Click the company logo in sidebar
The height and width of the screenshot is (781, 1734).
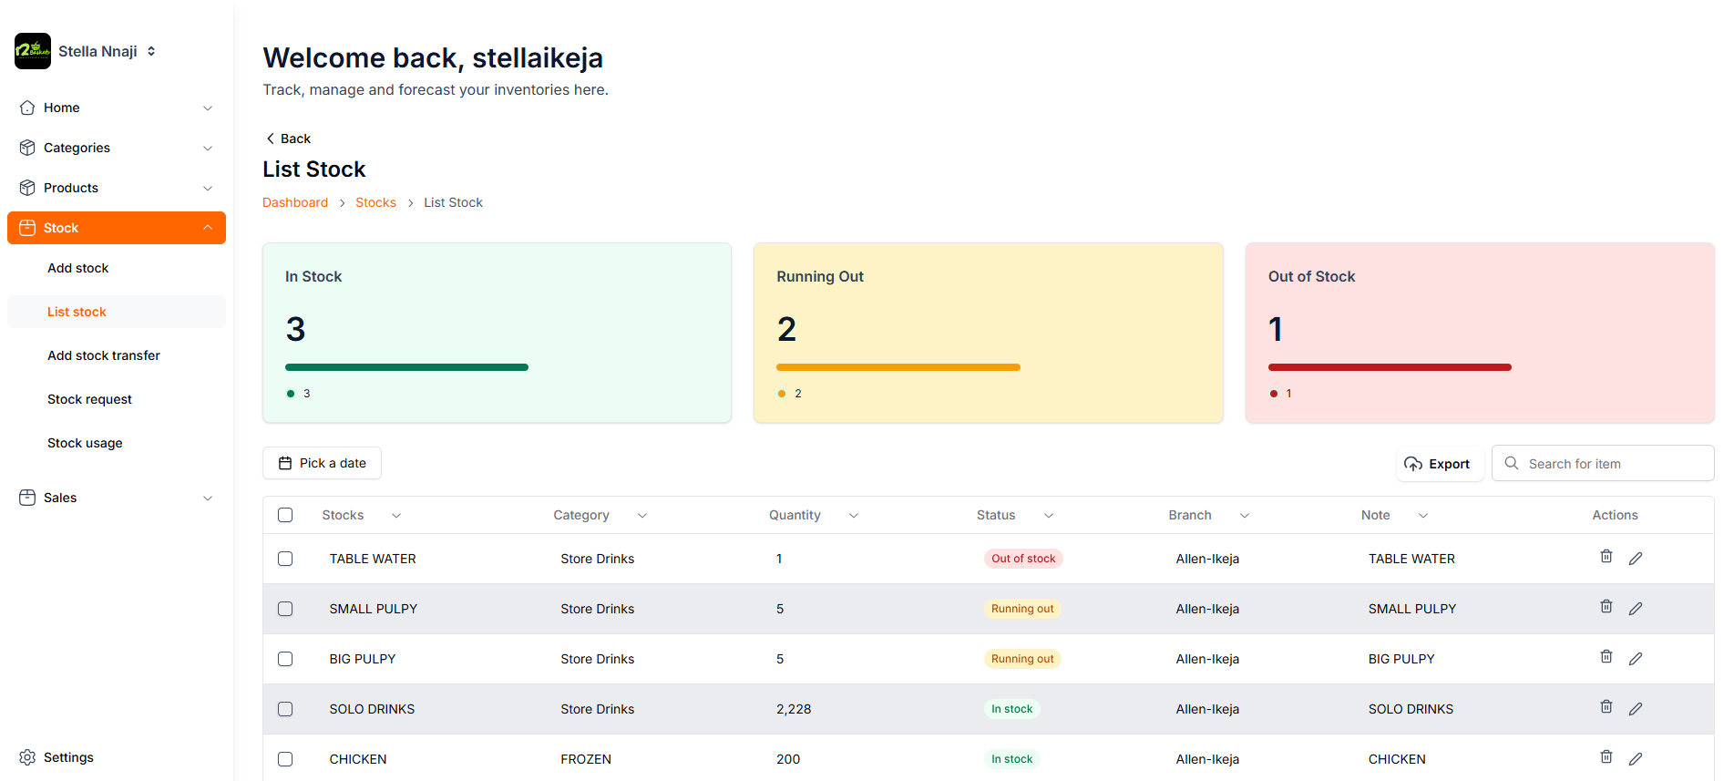(33, 51)
